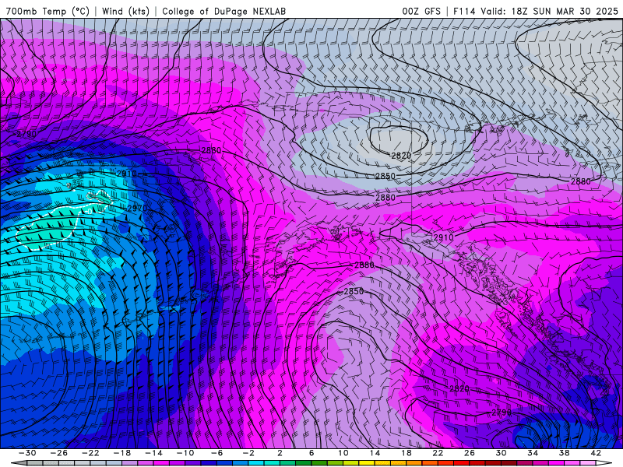
Task: Click the positive "6" color scale label
Action: (311, 453)
